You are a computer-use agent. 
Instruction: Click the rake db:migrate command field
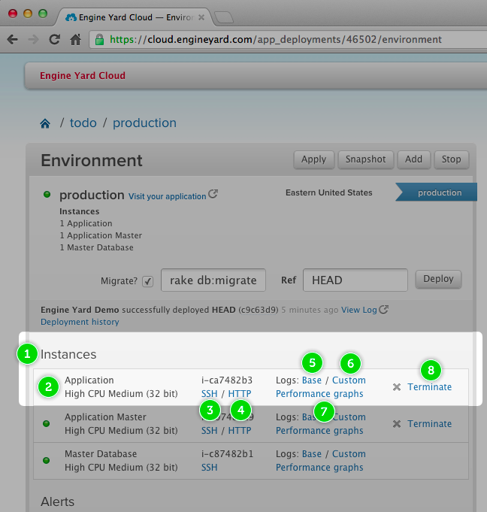tap(213, 280)
